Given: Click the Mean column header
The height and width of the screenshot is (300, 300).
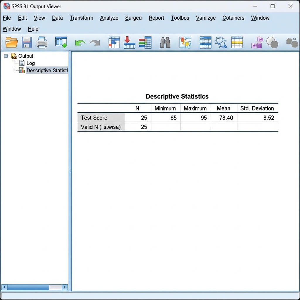Looking at the screenshot, I should (224, 108).
